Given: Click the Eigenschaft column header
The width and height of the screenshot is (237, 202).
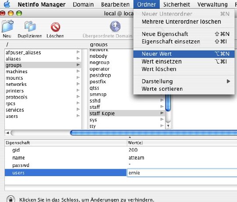Looking at the screenshot, I should [x=65, y=143].
